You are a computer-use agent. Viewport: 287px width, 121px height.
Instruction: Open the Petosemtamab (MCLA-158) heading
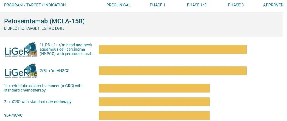pos(44,22)
